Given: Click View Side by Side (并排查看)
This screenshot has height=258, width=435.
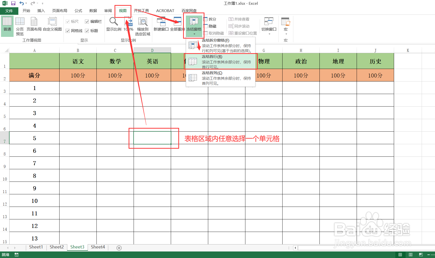Looking at the screenshot, I should click(x=239, y=19).
